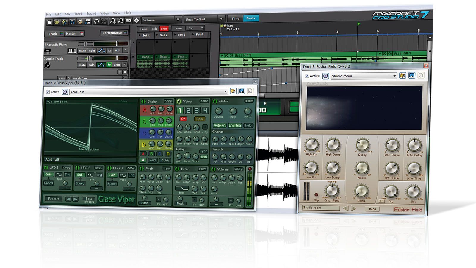Click the +add set button
The image size is (476, 268).
tap(143, 29)
